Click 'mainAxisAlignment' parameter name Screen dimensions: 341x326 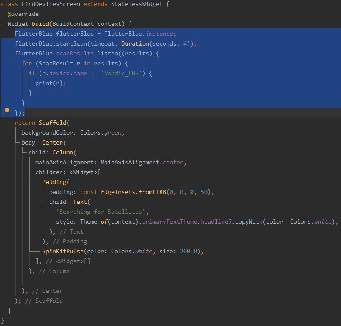[x=65, y=163]
